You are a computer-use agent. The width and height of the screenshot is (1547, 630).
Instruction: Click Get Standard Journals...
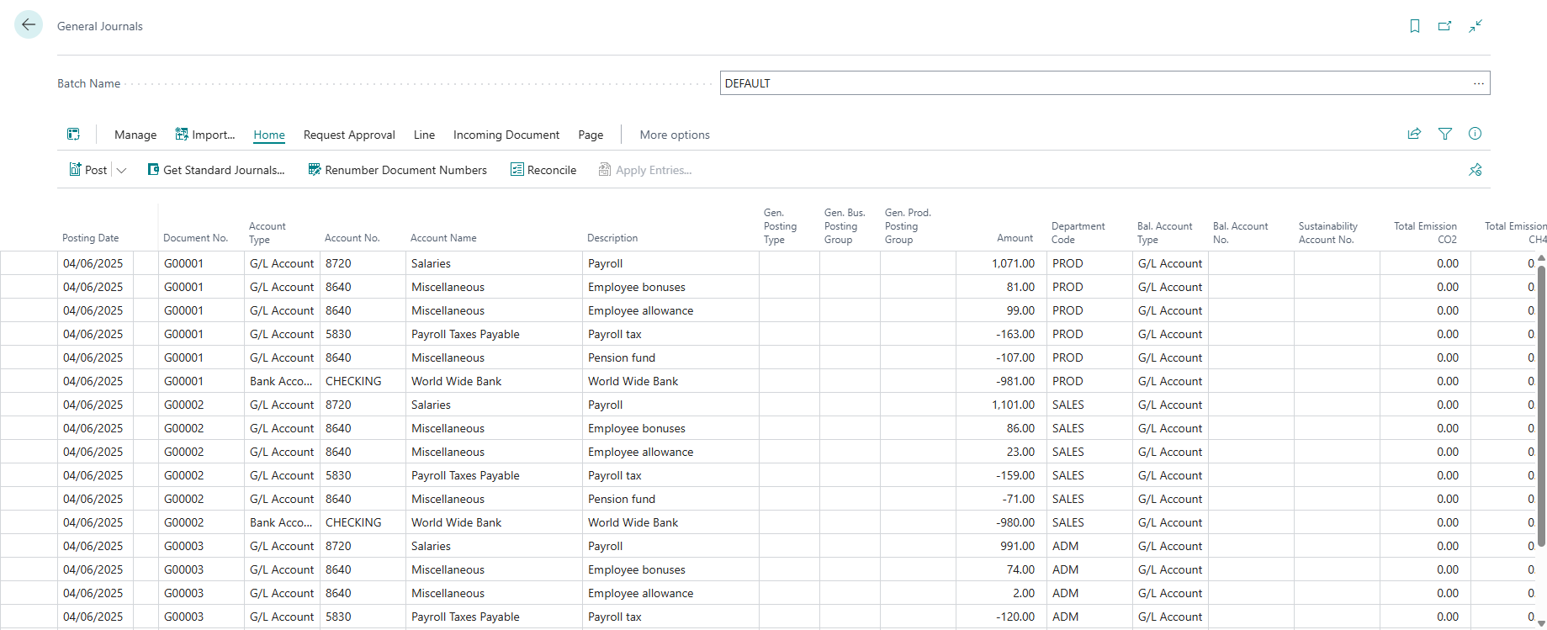[216, 170]
